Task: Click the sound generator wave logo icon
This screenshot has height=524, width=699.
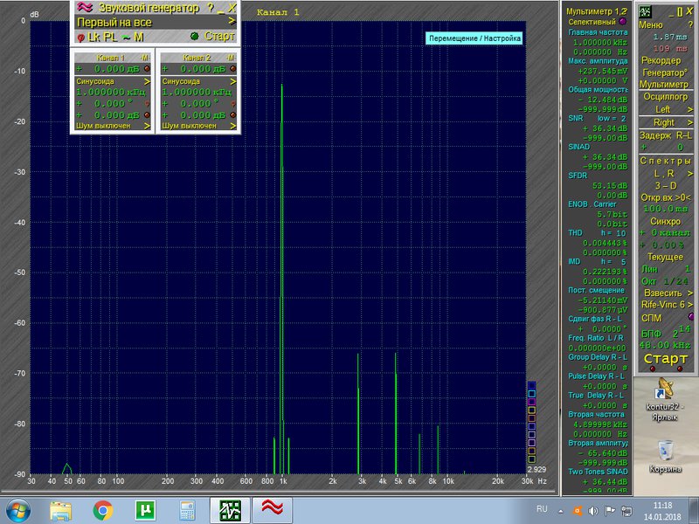Action: click(85, 8)
